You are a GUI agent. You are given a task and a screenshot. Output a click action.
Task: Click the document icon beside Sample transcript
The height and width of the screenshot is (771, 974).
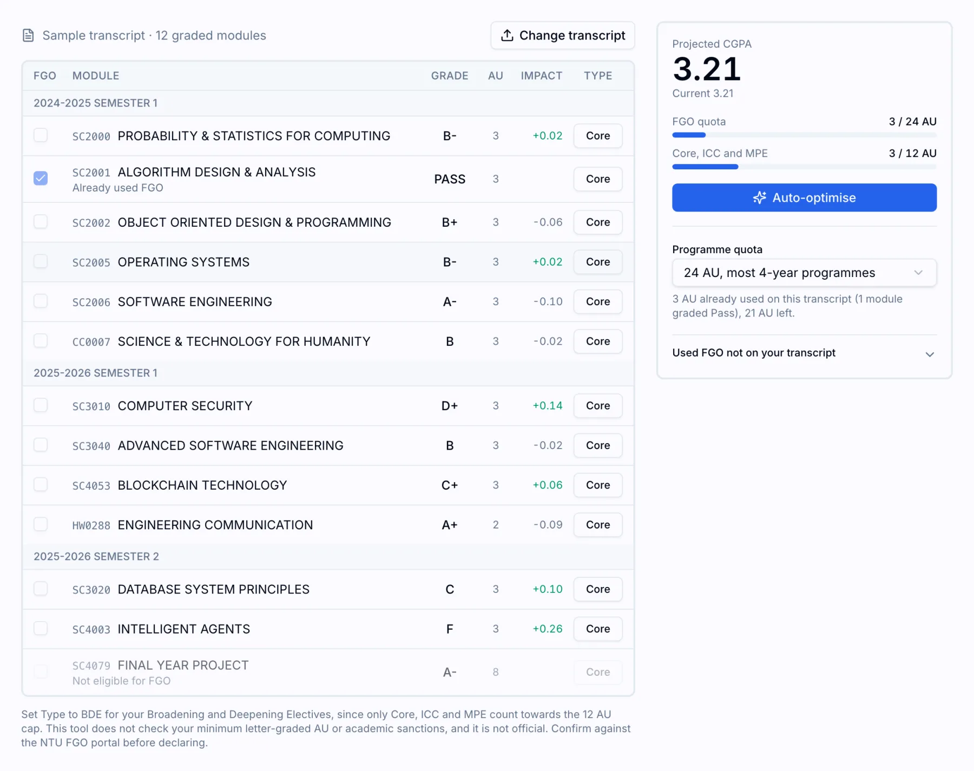tap(28, 36)
